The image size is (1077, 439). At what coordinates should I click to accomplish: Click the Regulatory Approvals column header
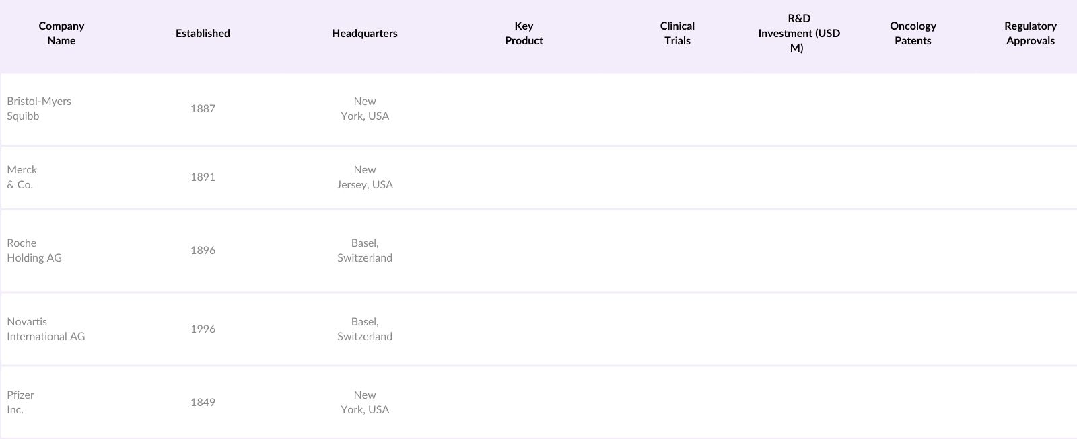click(x=1030, y=34)
